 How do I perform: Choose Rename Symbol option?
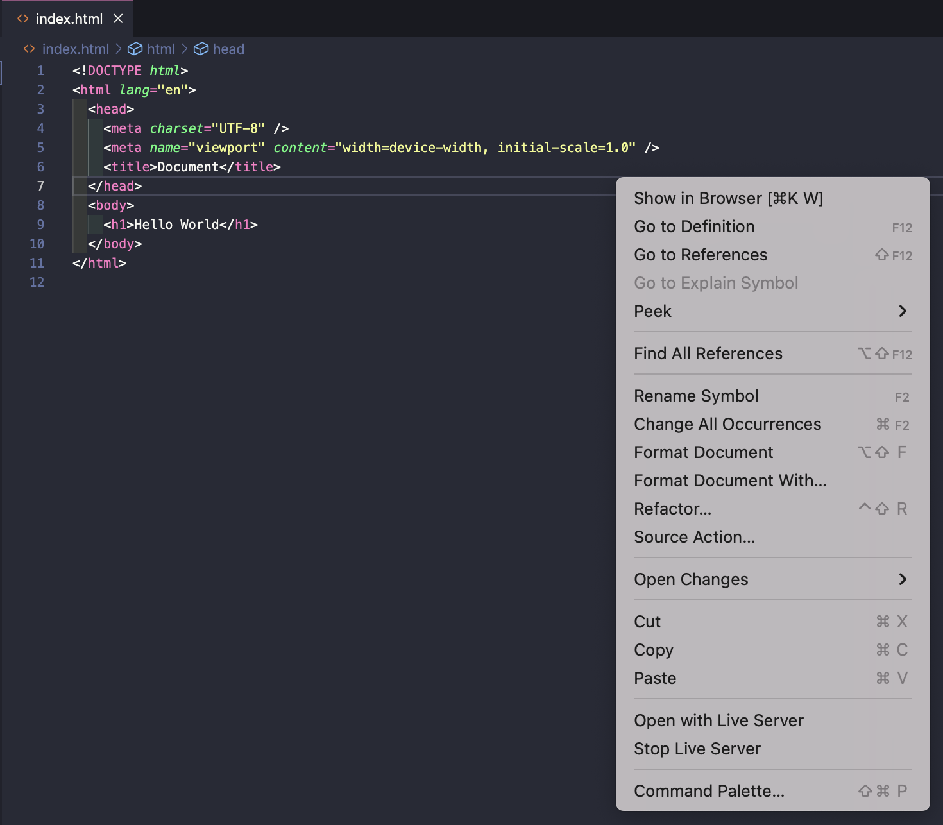(x=696, y=396)
